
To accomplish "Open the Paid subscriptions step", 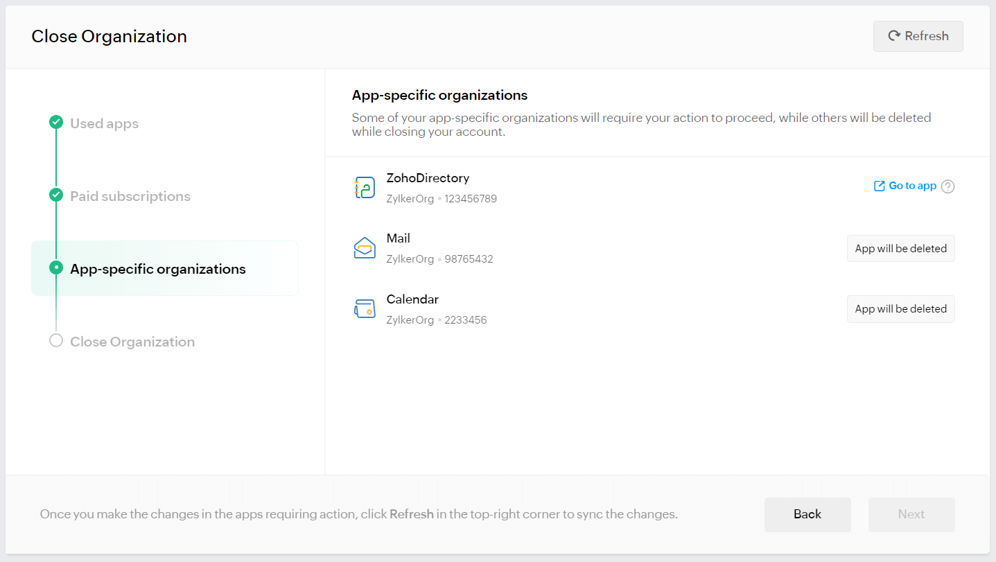I will click(x=130, y=197).
